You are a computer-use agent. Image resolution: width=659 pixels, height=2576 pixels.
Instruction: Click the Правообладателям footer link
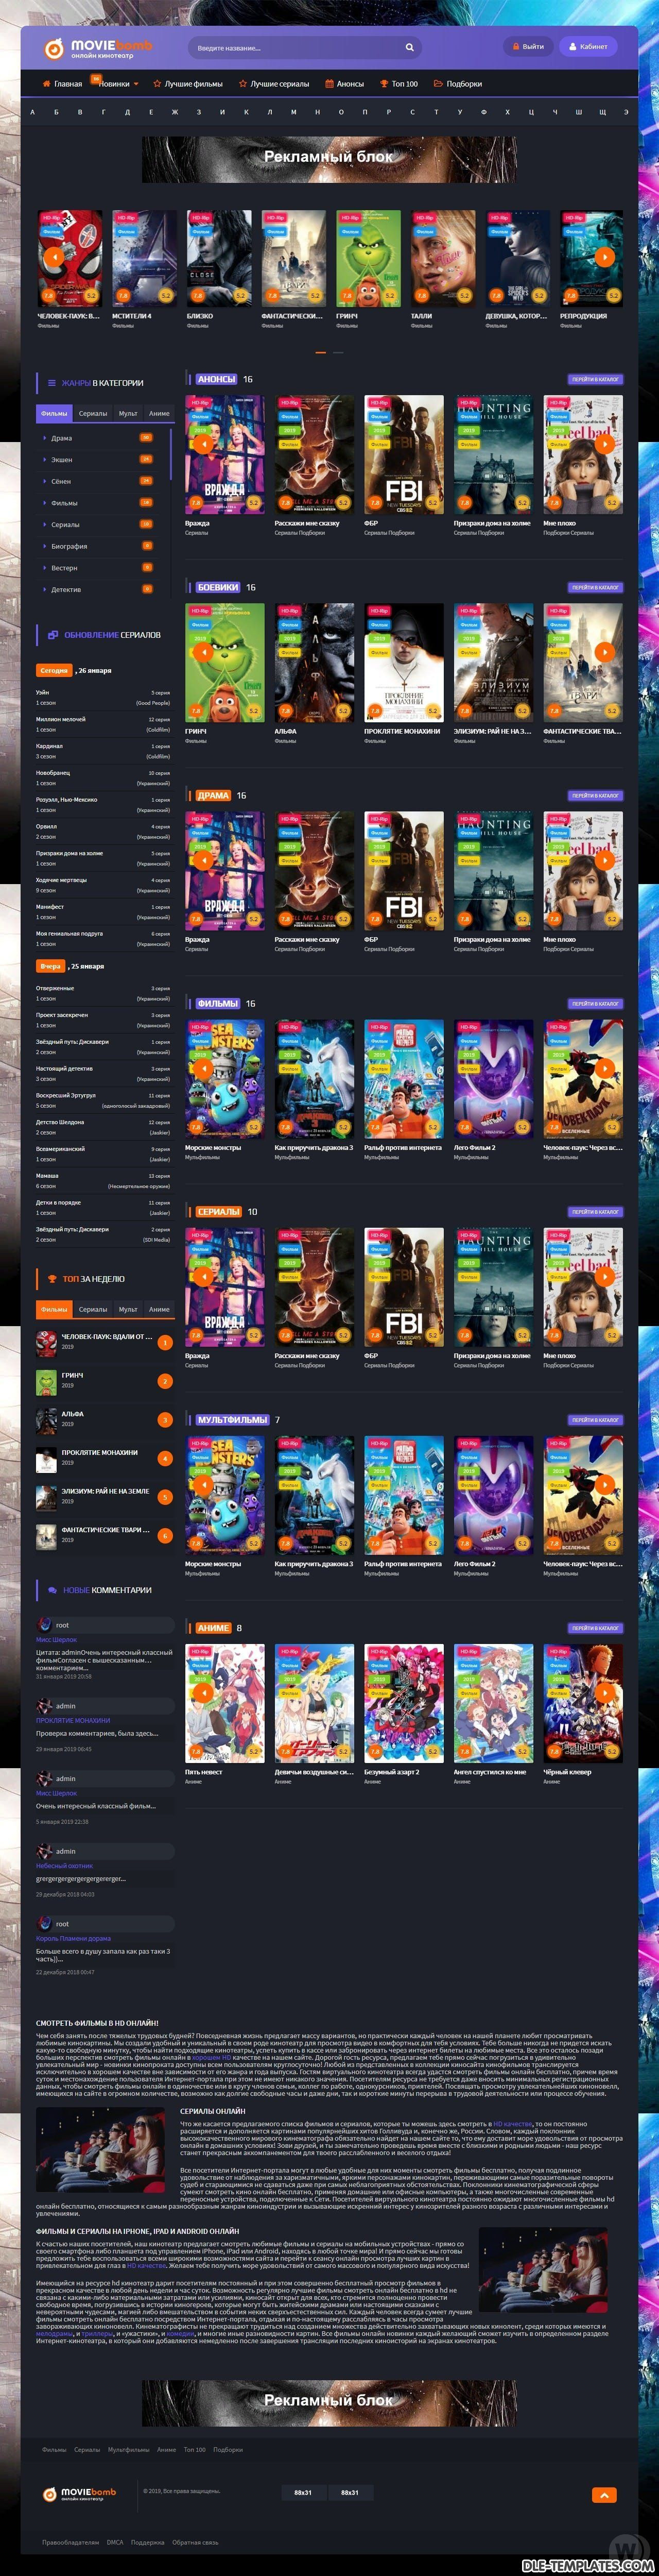point(70,2541)
